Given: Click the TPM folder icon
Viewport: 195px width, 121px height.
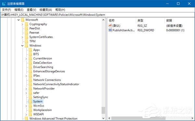Looking at the screenshot, I should [x=26, y=41].
